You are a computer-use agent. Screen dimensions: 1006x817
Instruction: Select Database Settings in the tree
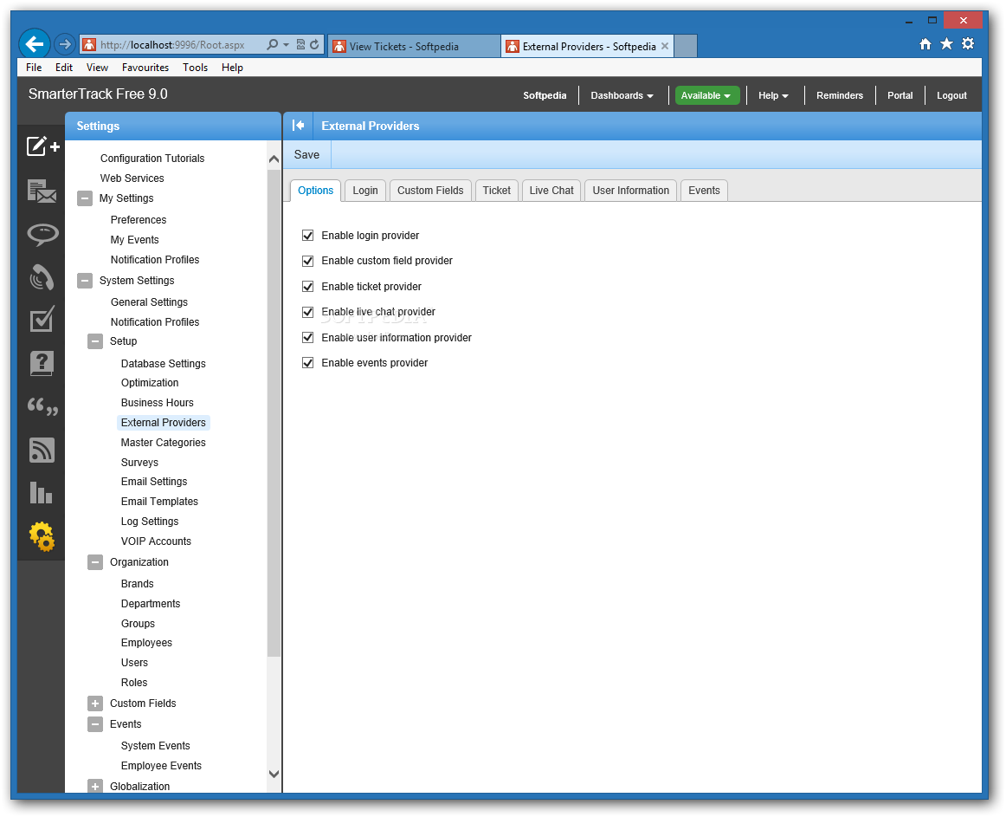point(163,364)
